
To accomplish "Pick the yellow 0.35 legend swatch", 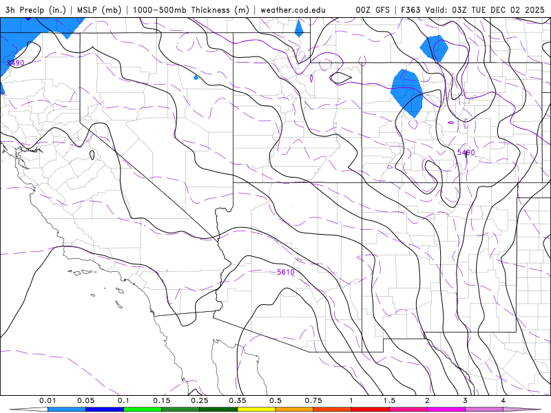I will (256, 410).
